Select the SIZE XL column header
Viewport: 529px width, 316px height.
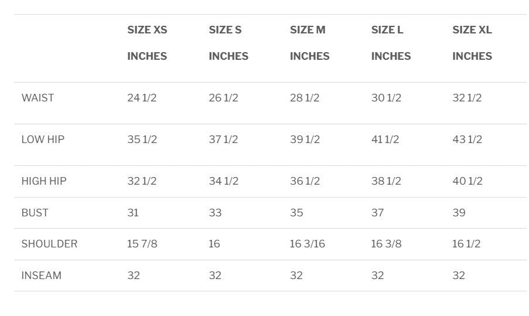(472, 30)
